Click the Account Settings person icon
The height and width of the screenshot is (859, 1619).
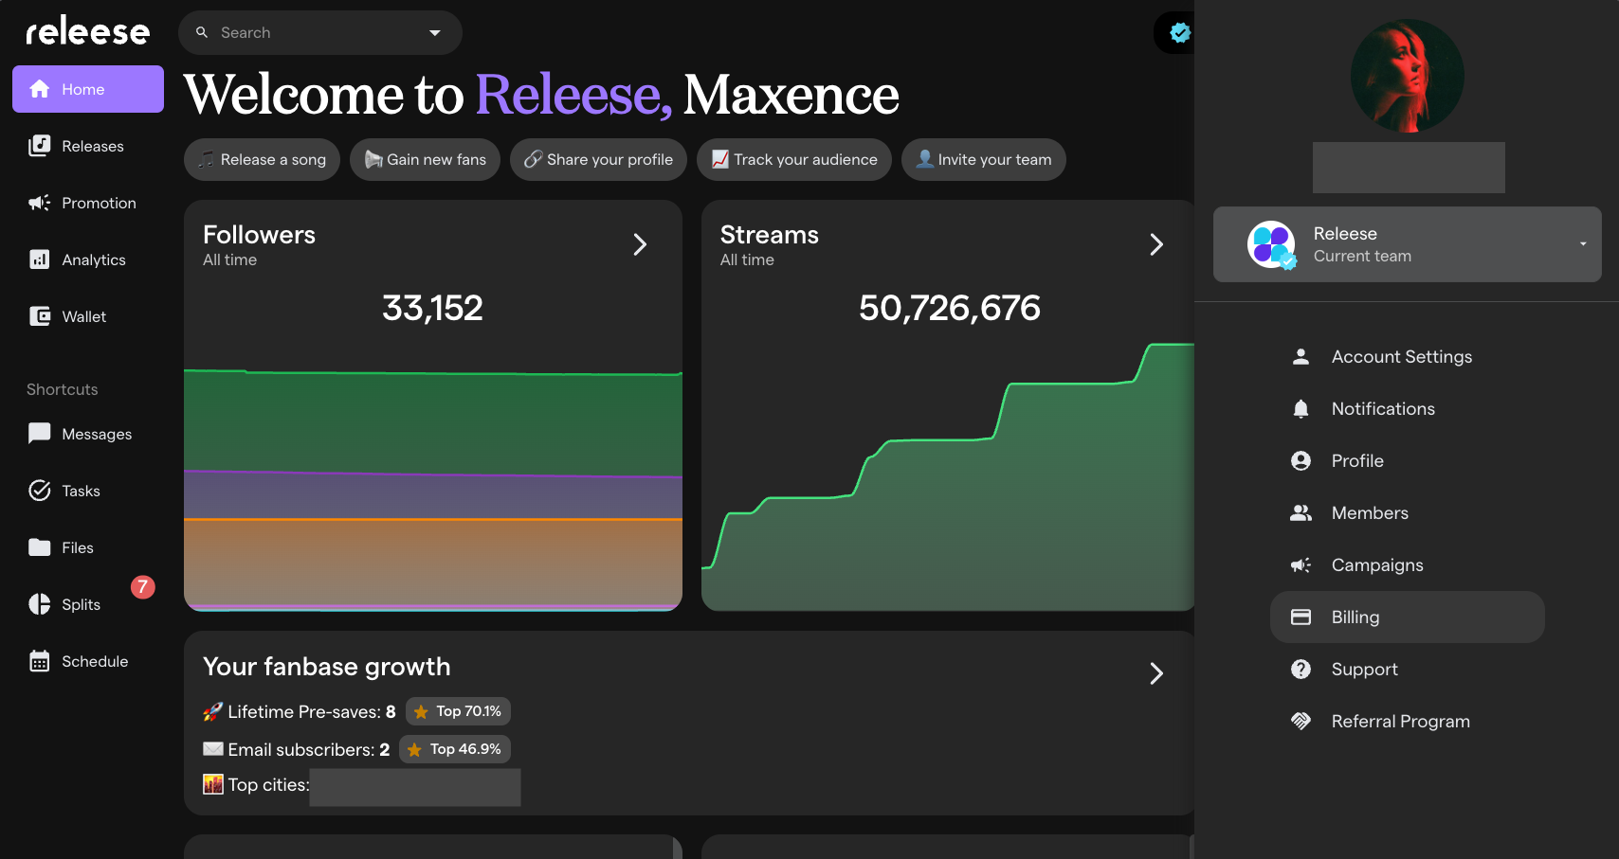pyautogui.click(x=1301, y=357)
